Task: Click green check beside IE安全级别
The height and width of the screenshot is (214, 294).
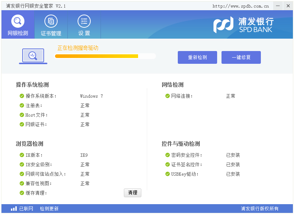Action: pyautogui.click(x=22, y=165)
